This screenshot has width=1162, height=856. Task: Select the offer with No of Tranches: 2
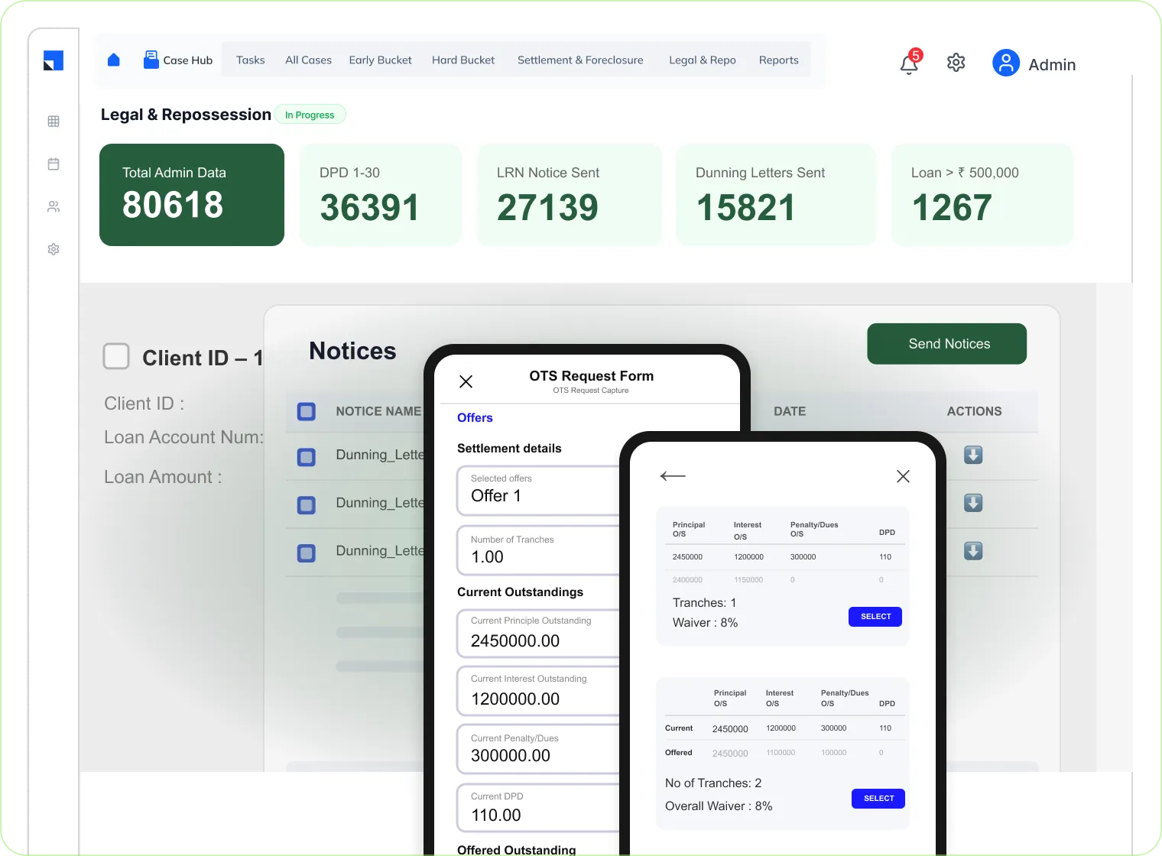pyautogui.click(x=878, y=799)
